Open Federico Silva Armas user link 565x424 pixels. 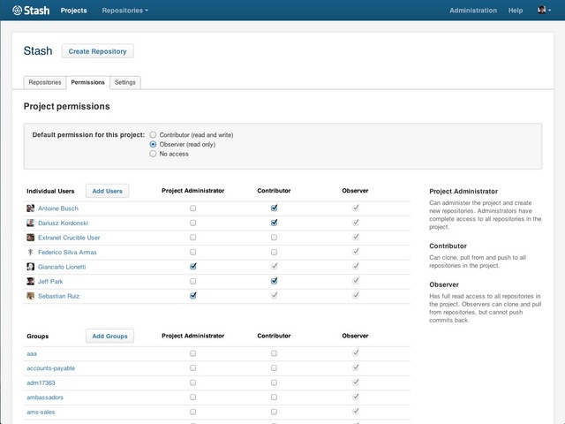click(67, 253)
